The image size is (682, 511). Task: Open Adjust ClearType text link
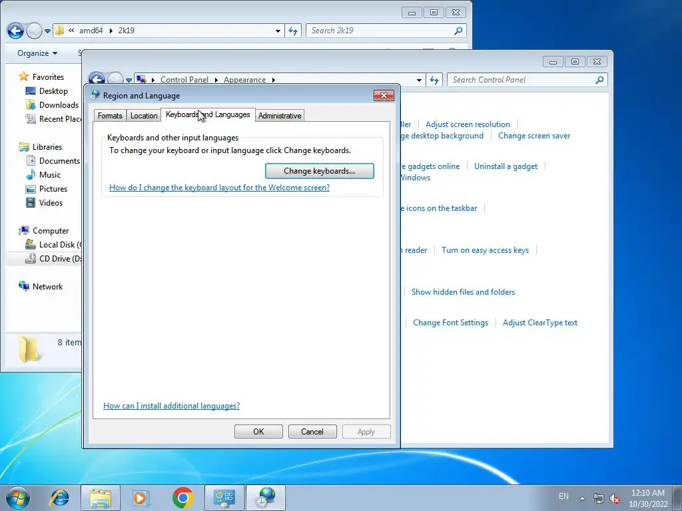539,323
